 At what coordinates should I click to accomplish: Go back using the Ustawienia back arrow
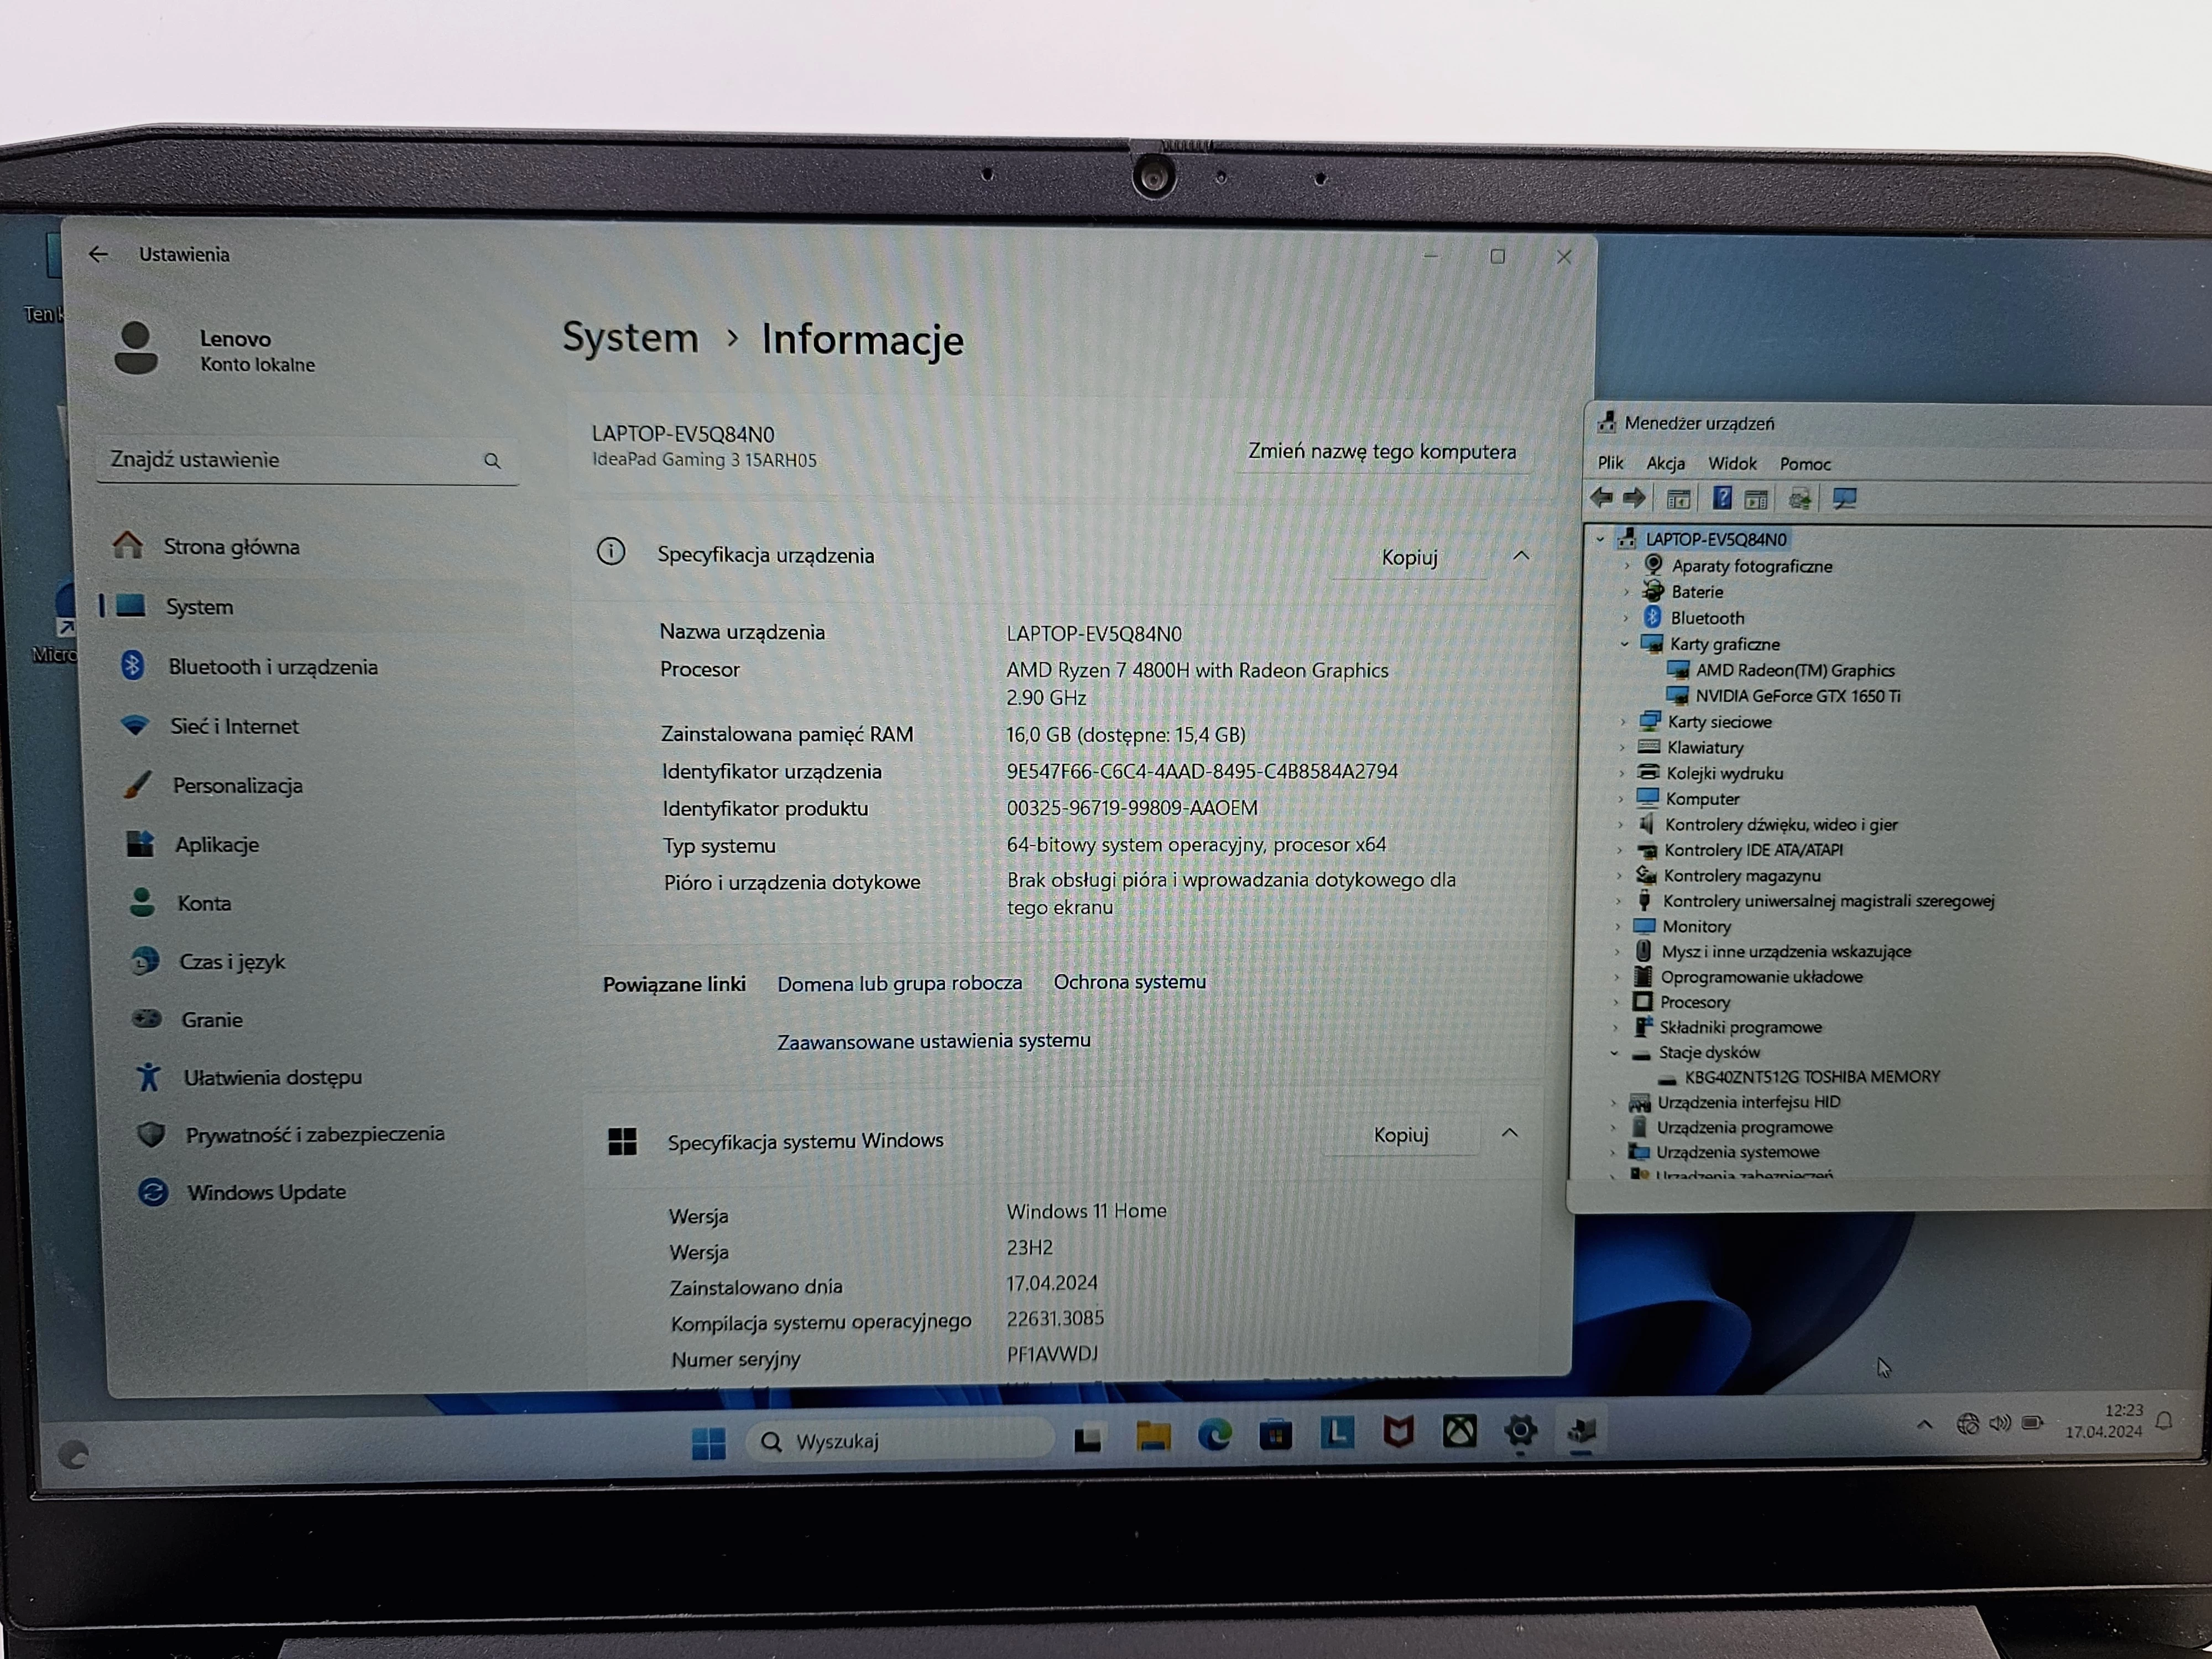[x=98, y=254]
